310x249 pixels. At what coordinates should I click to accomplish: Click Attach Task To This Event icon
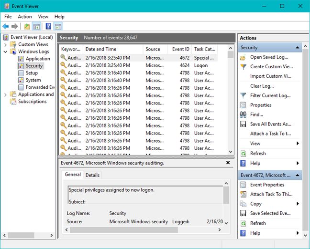coord(243,194)
